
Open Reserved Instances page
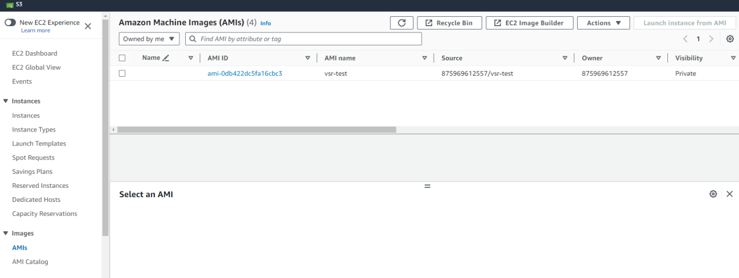coord(40,186)
